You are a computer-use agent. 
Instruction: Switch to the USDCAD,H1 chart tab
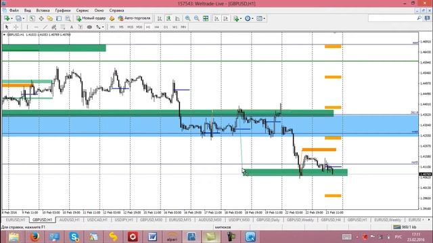97,220
